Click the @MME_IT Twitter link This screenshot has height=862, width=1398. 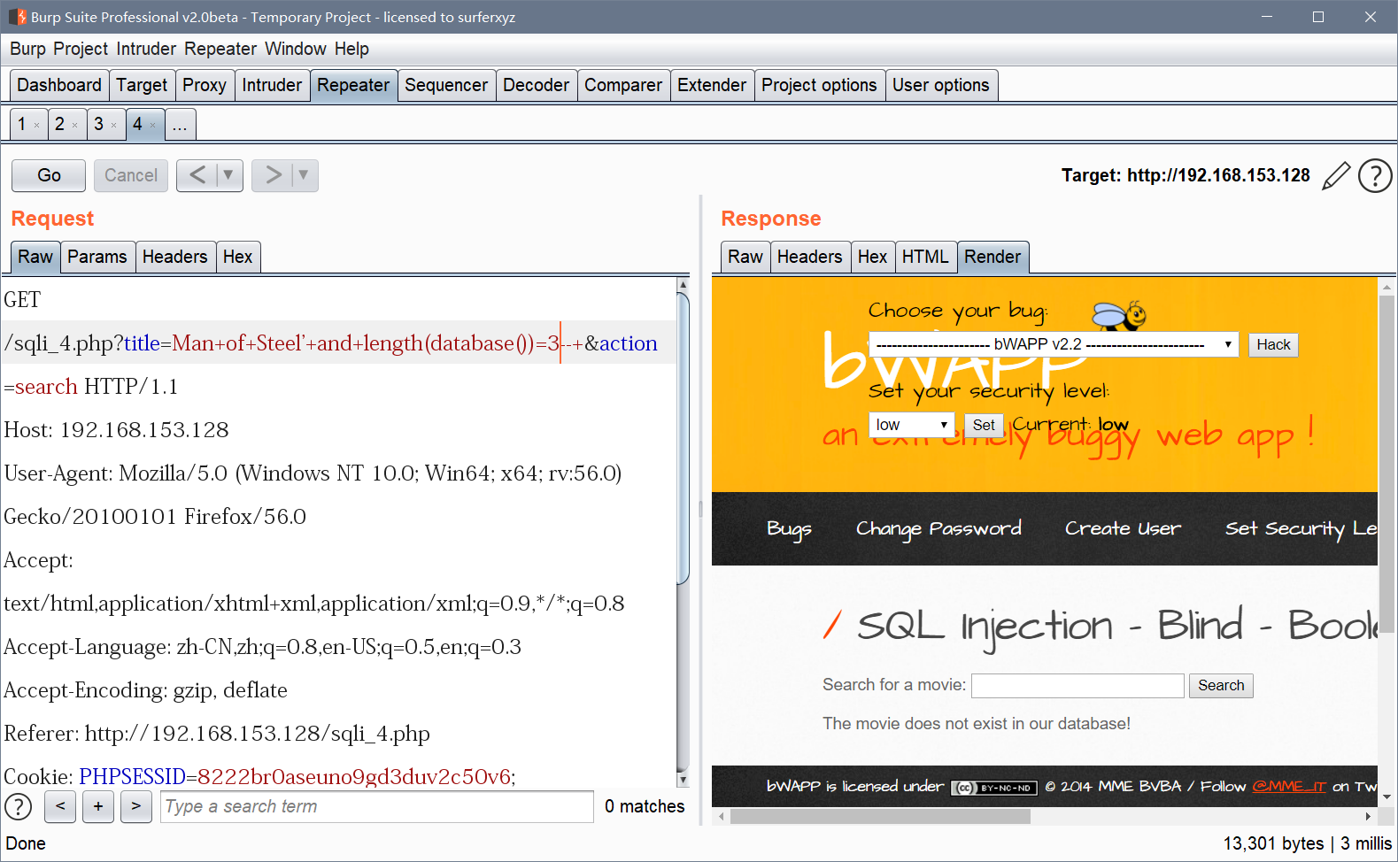(x=1289, y=786)
